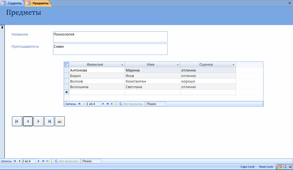This screenshot has width=293, height=170.
Task: Select the row selector for Антонова
Action: (x=66, y=70)
